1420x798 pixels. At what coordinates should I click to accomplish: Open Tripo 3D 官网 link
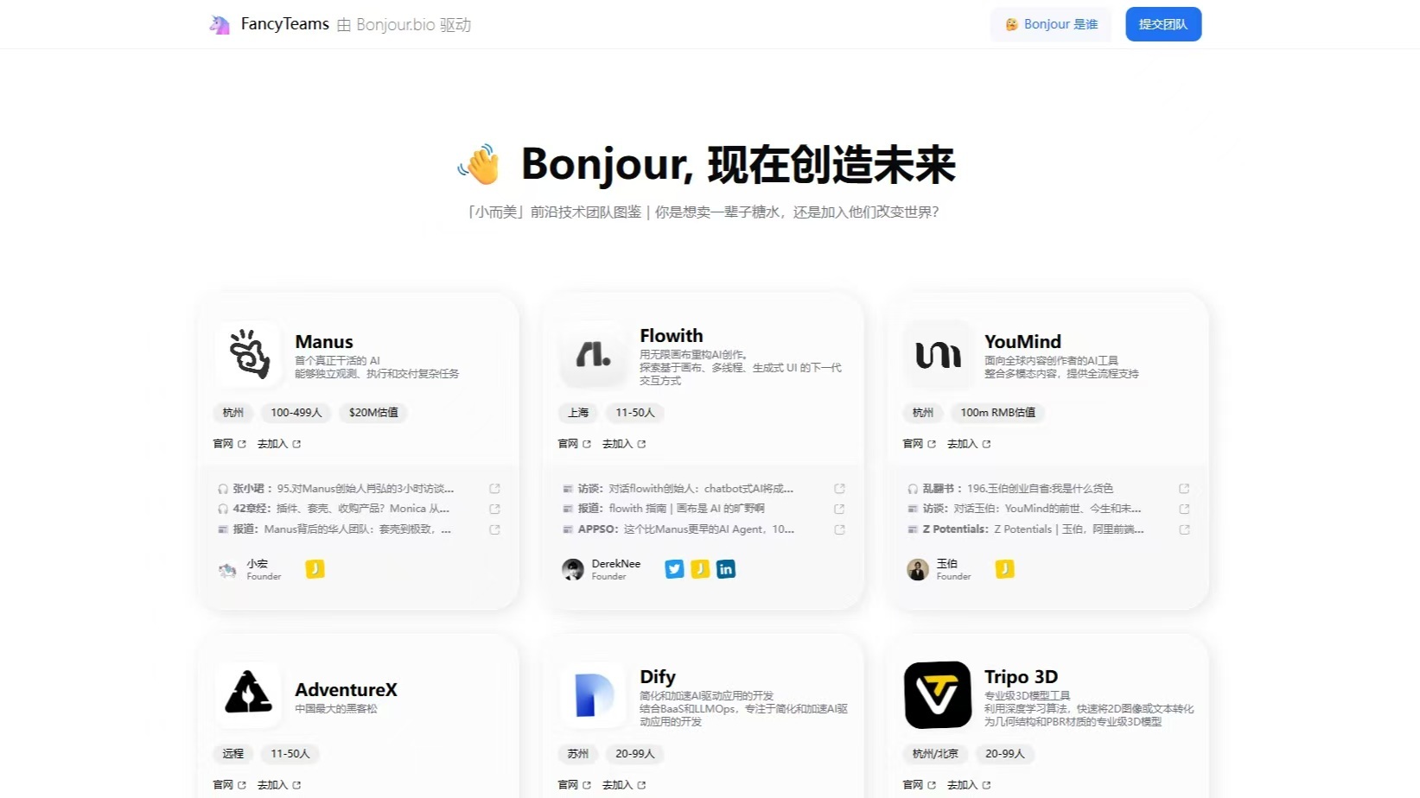(x=920, y=785)
